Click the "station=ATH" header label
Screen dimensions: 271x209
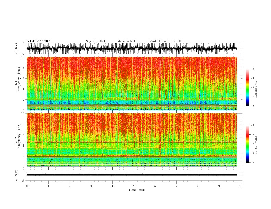(x=127, y=41)
